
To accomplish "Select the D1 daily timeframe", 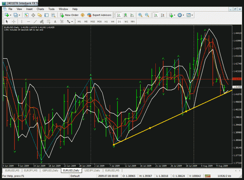I will pyautogui.click(x=119, y=22).
